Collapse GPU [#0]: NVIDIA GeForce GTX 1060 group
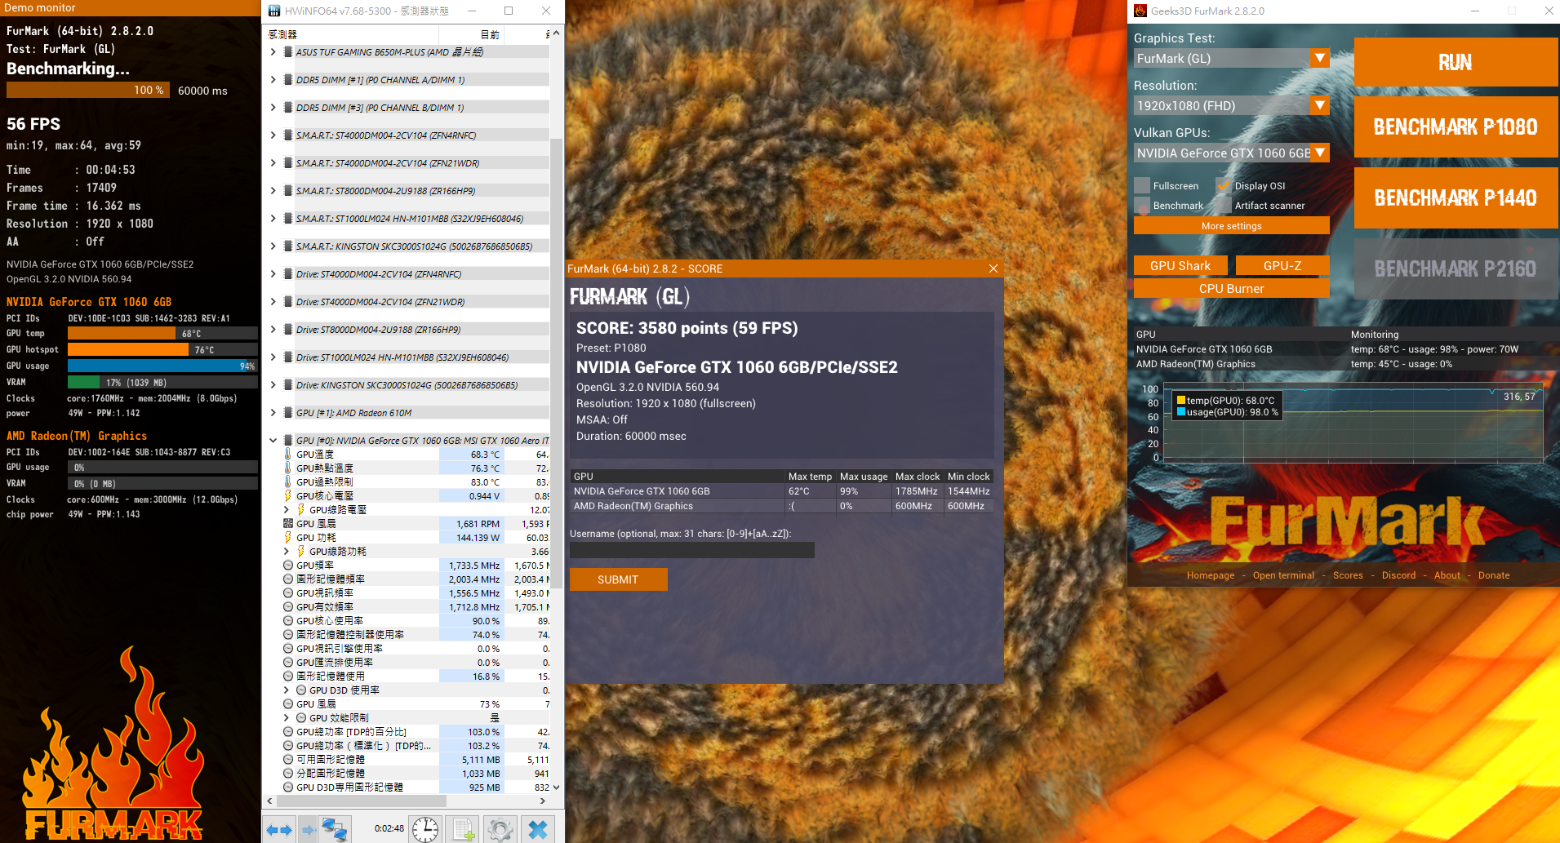This screenshot has width=1560, height=843. [273, 441]
